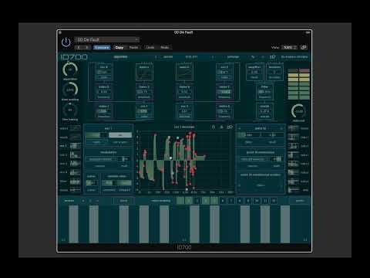Toggle the plugin power bypass button

point(66,42)
